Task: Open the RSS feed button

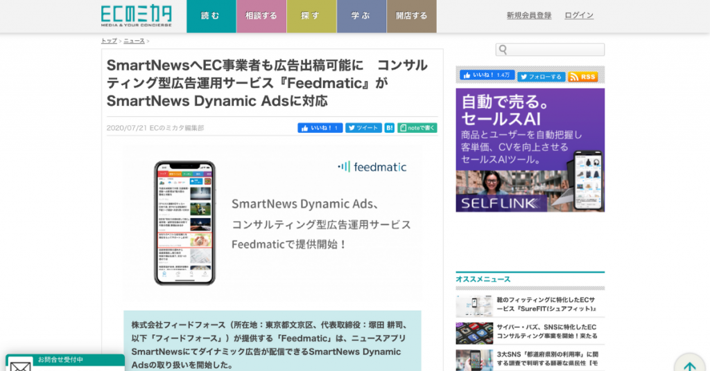Action: point(582,77)
